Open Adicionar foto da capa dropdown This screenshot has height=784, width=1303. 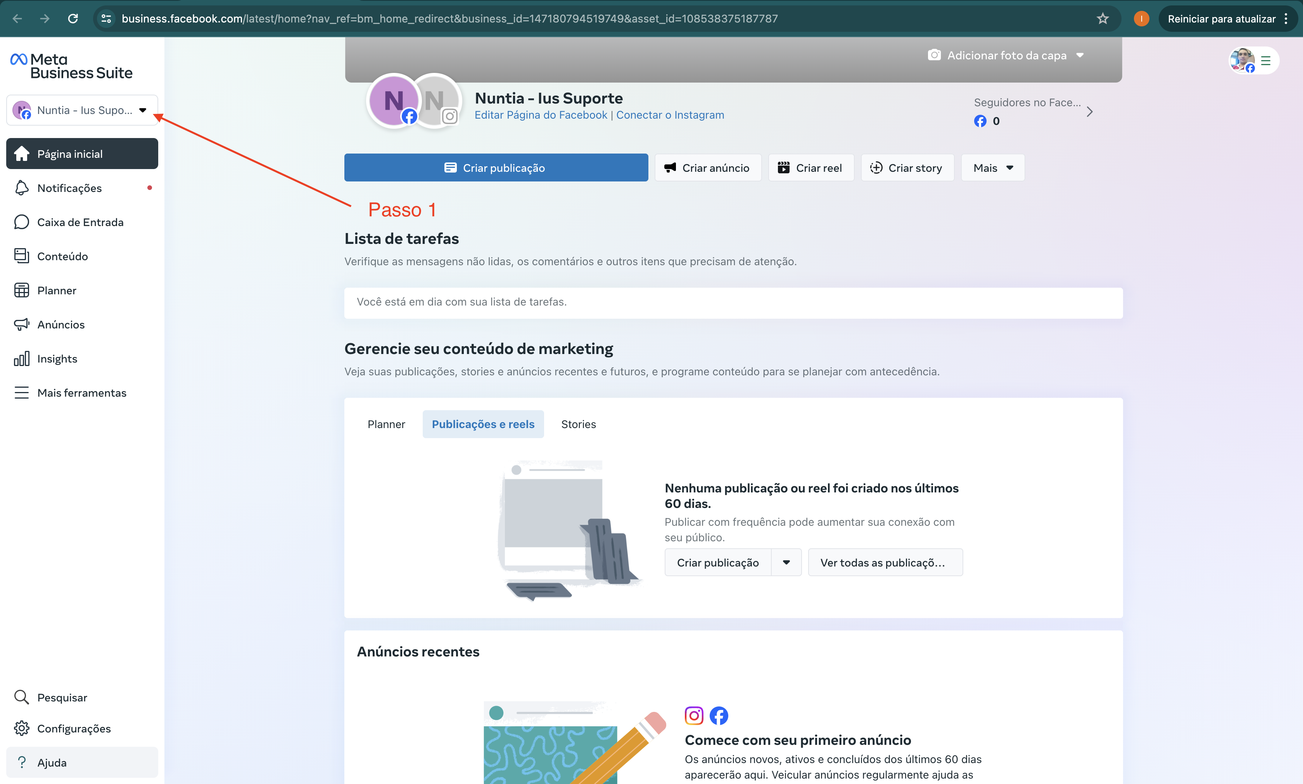click(x=1006, y=55)
